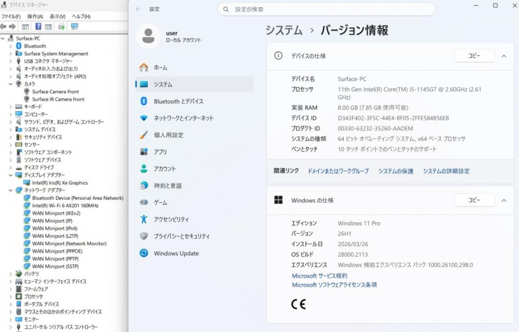Select WAN Miniport (IKEv2) entry
The height and width of the screenshot is (332, 519).
click(56, 213)
